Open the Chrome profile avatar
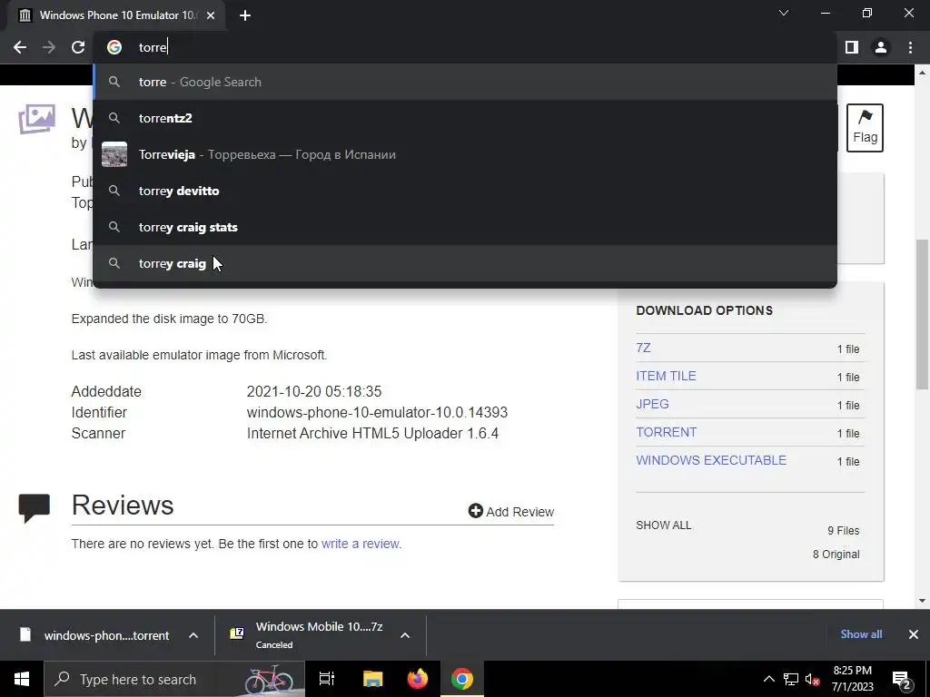The height and width of the screenshot is (697, 930). (x=881, y=47)
